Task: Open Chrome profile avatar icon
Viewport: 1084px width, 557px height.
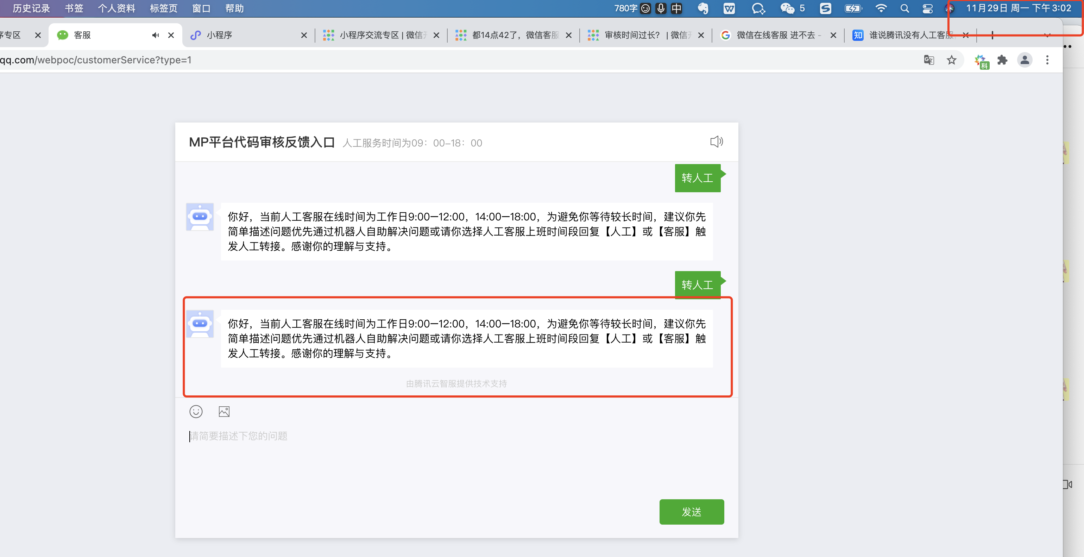Action: 1025,60
